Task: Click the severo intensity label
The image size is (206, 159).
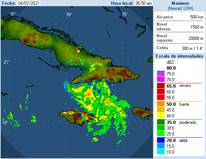Action: coord(185,86)
